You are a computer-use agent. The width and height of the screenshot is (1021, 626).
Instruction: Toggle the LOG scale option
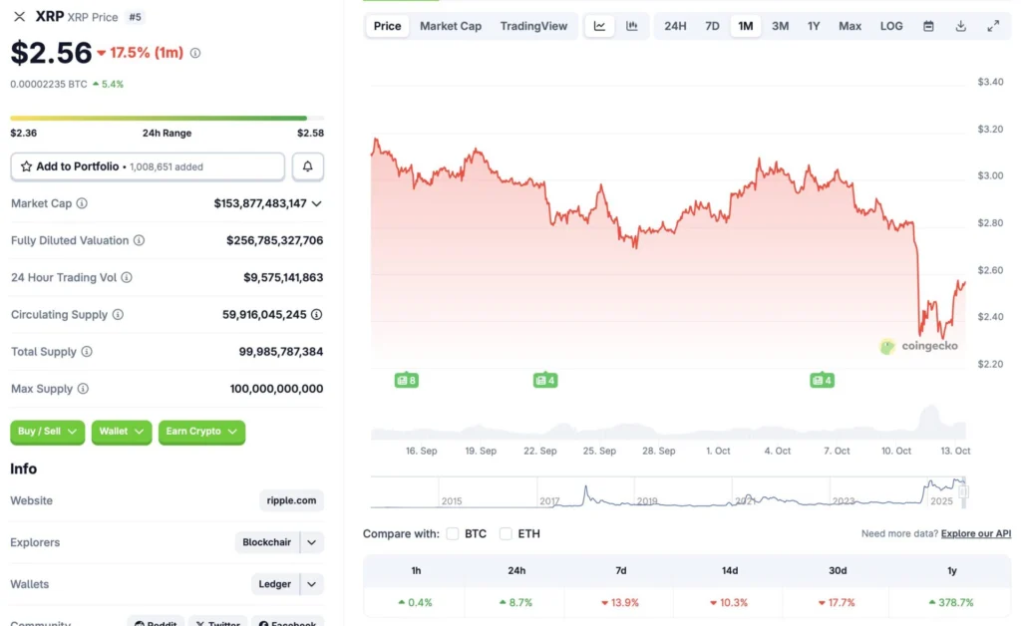pos(891,26)
